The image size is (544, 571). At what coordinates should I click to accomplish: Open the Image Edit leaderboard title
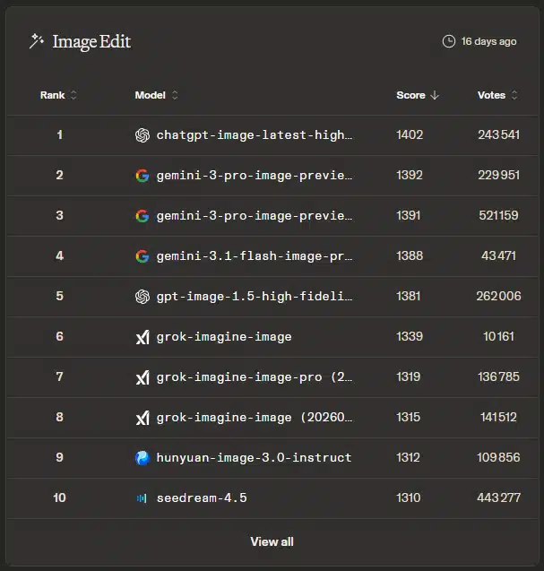click(x=91, y=42)
